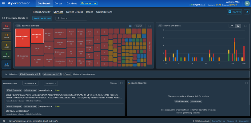Open the Ask Skylar chat button

89,3
